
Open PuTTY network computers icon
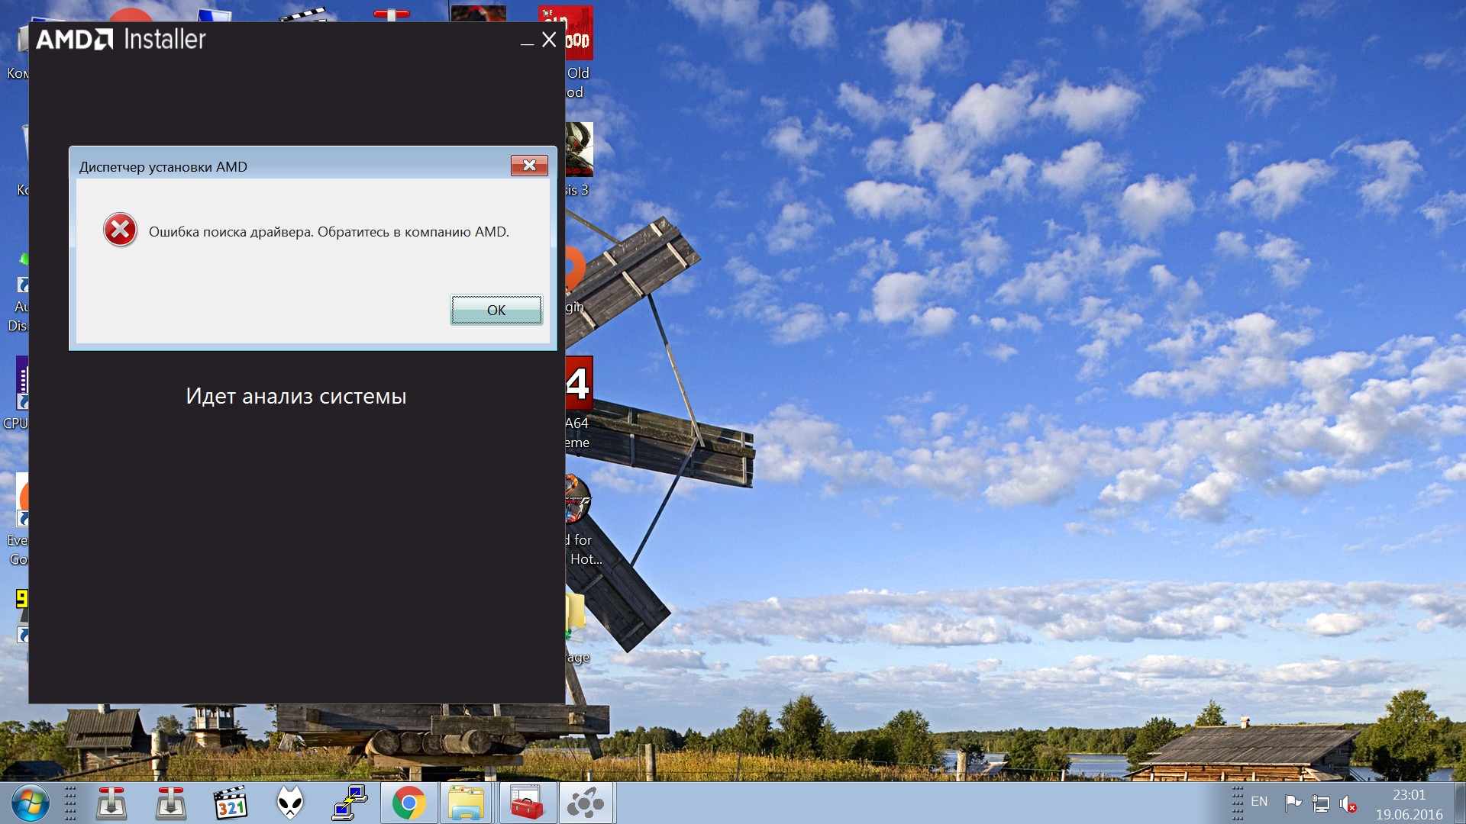click(x=350, y=803)
